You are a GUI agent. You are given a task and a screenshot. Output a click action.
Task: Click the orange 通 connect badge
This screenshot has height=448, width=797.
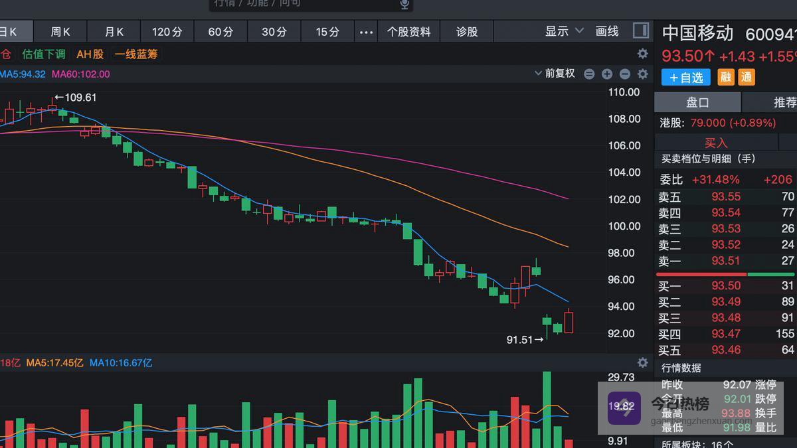pyautogui.click(x=747, y=77)
